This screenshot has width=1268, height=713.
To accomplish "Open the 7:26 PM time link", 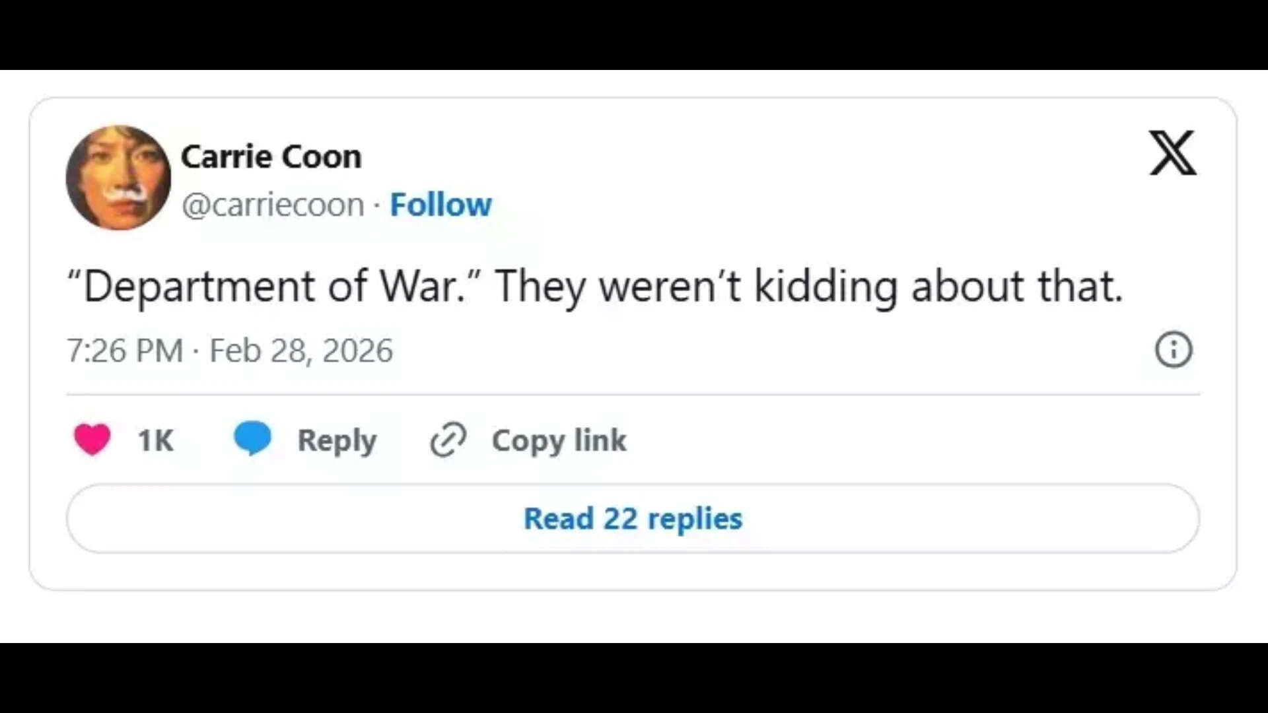I will pyautogui.click(x=125, y=351).
